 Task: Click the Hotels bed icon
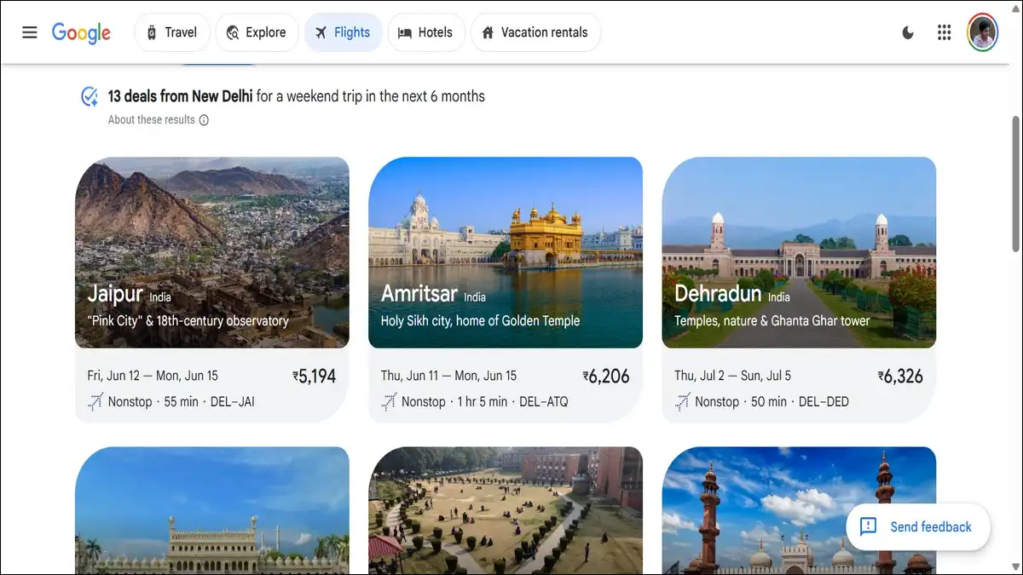[x=404, y=32]
